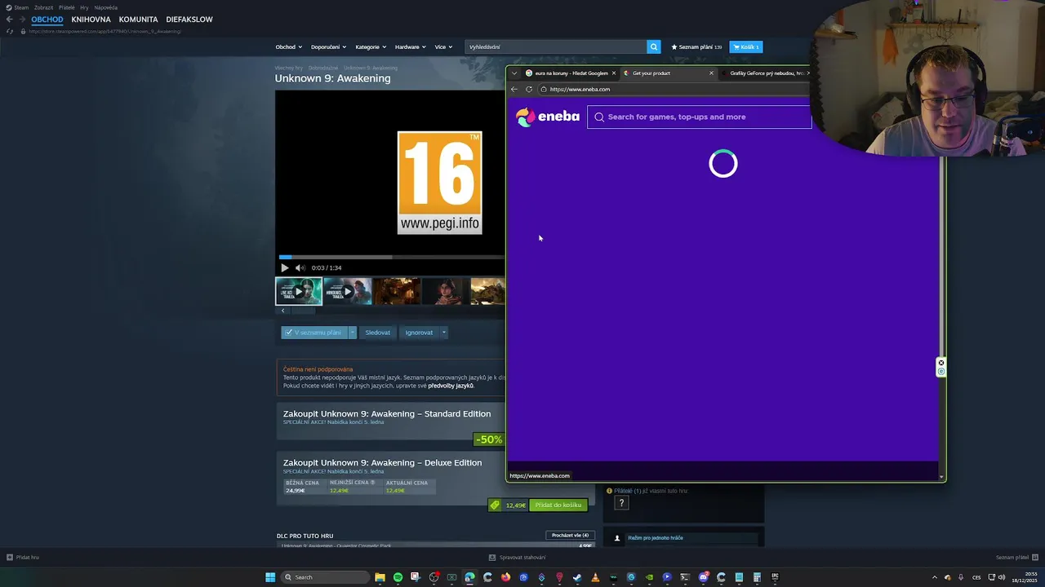This screenshot has width=1045, height=587.
Task: Open Spravovat stahování downloads
Action: (518, 557)
